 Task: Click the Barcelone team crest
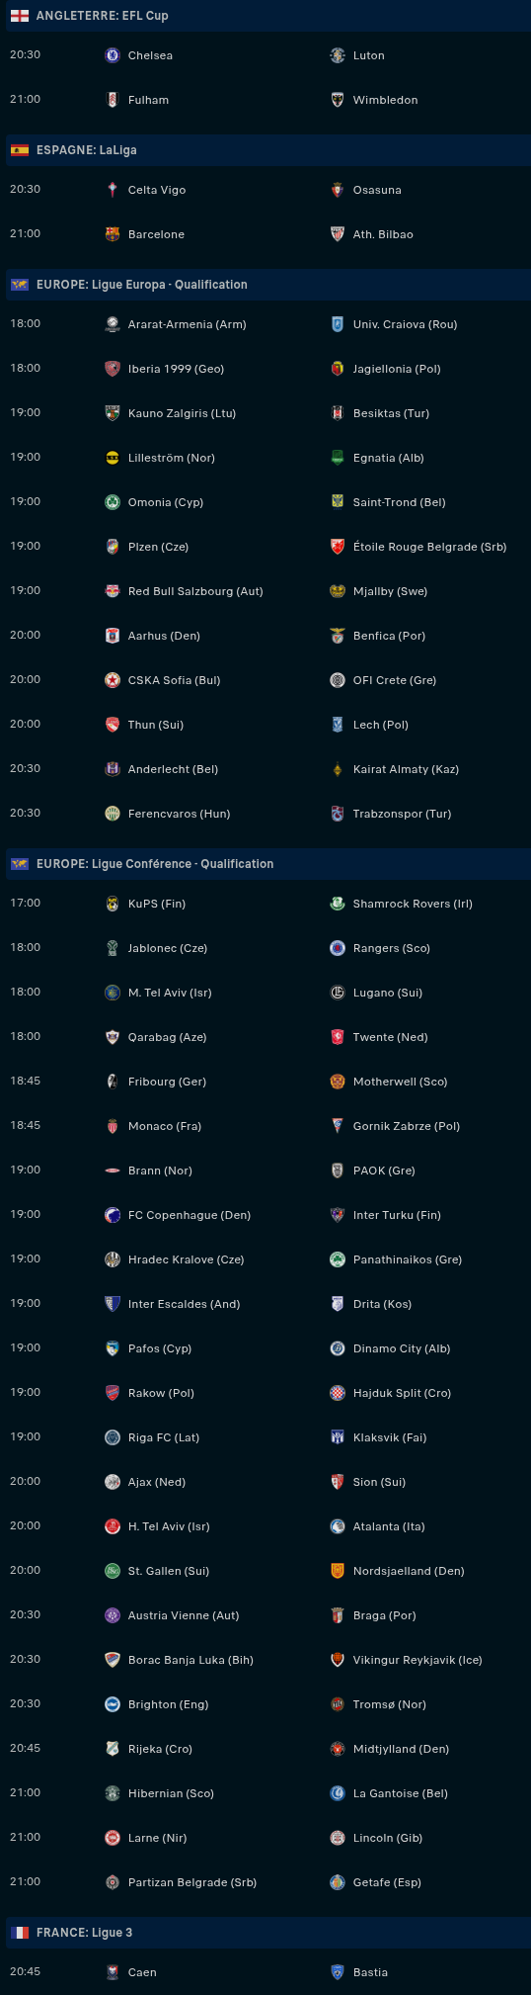pos(113,234)
